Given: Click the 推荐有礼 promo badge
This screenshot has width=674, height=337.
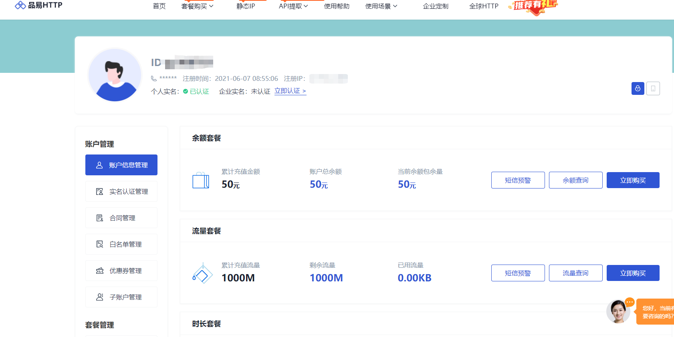Looking at the screenshot, I should click(x=534, y=6).
